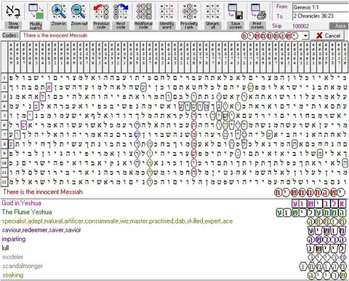Select row header 11 of the matrix

pos(4,173)
